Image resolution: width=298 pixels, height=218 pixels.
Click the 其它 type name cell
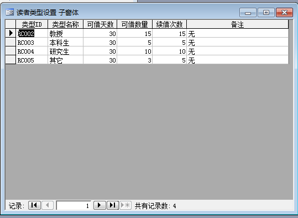click(x=65, y=60)
